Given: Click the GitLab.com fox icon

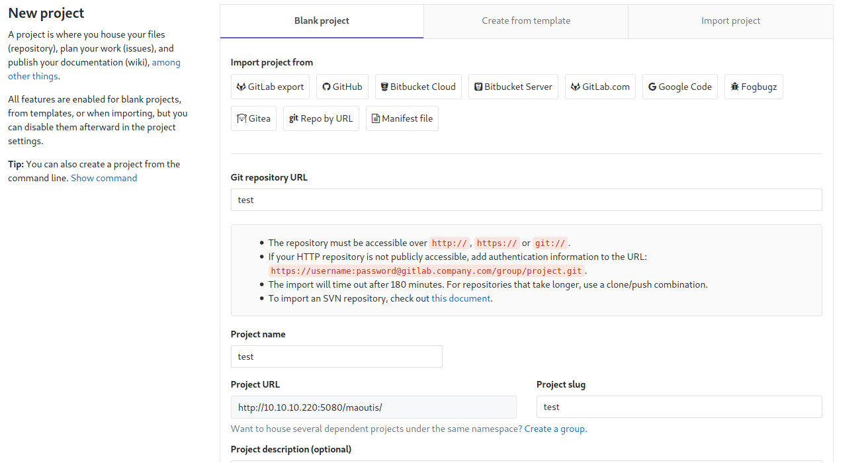Looking at the screenshot, I should (576, 87).
